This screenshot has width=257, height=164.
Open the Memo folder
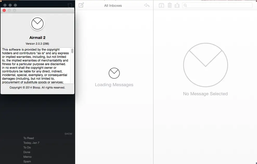[x=27, y=157]
